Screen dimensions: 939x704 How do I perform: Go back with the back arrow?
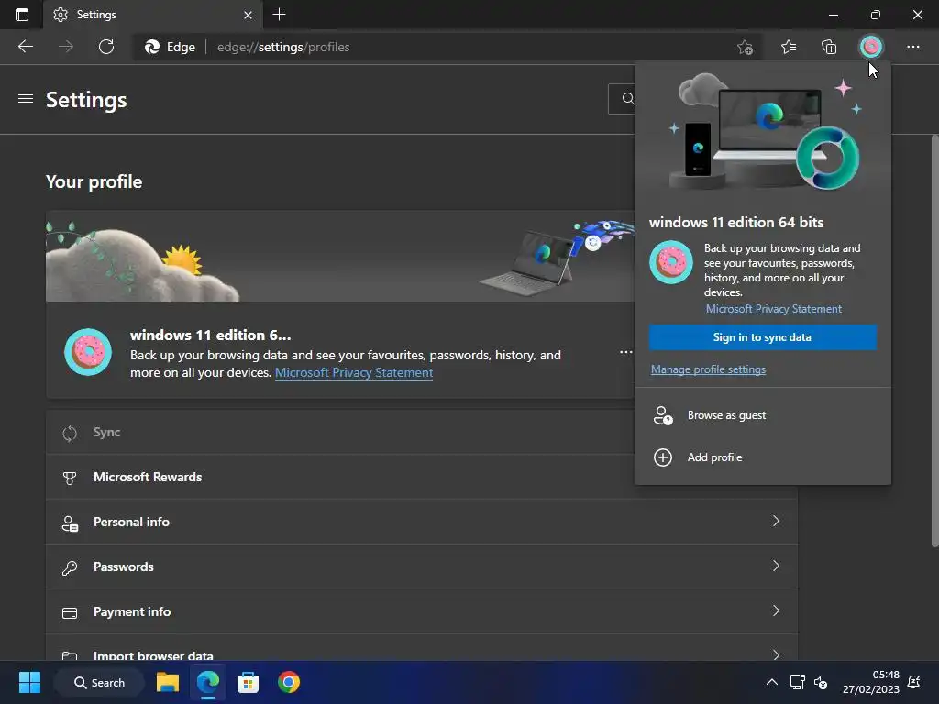click(x=25, y=47)
